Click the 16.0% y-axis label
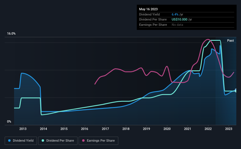 tap(11, 34)
